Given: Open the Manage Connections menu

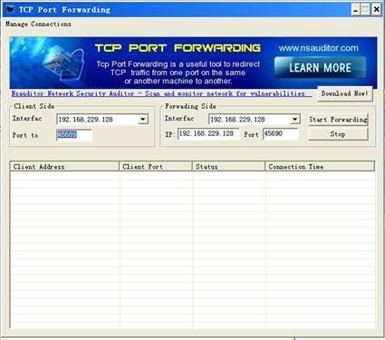Looking at the screenshot, I should (38, 24).
